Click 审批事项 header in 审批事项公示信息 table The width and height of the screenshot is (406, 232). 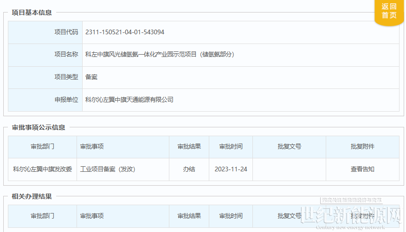click(x=123, y=147)
